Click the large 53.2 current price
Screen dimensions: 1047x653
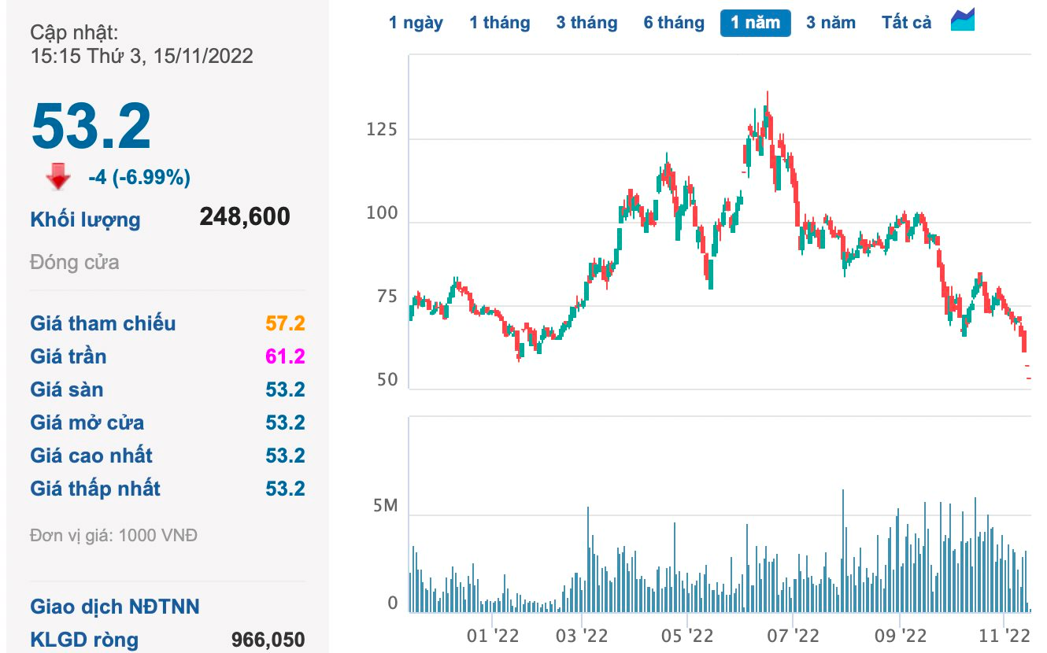[91, 126]
